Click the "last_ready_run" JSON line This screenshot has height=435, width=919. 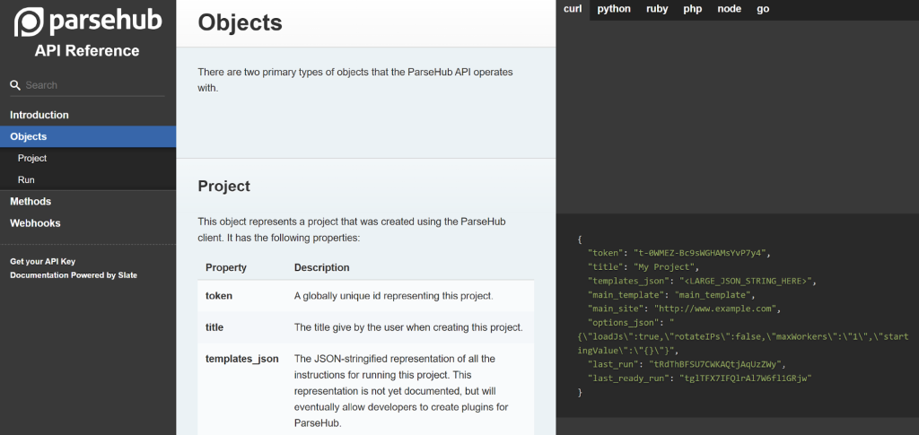pos(700,378)
